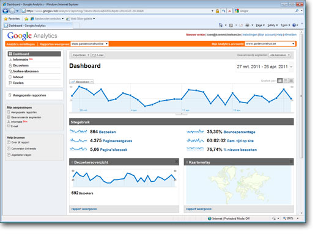
Task: Click rapport weergeven under Kaartoverlay
Action: (199, 209)
